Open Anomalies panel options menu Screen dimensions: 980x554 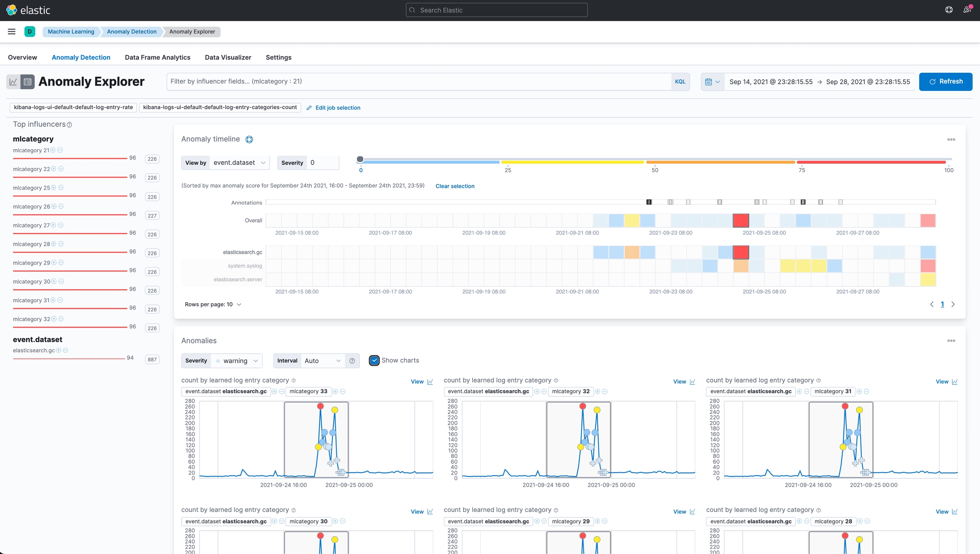coord(951,341)
